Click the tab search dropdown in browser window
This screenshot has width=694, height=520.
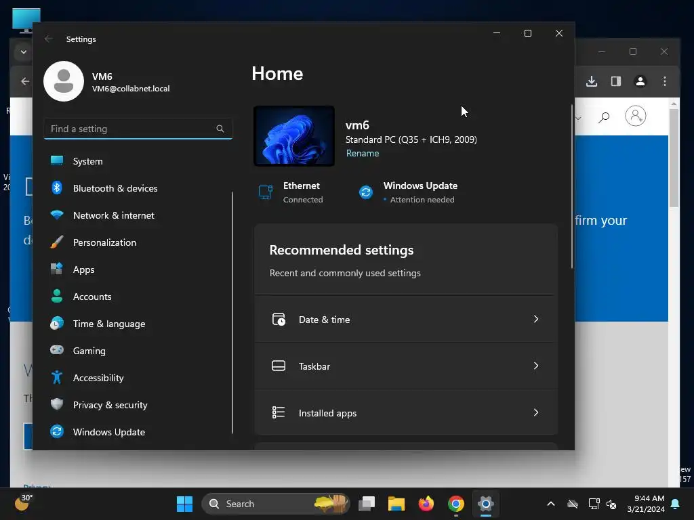(24, 52)
